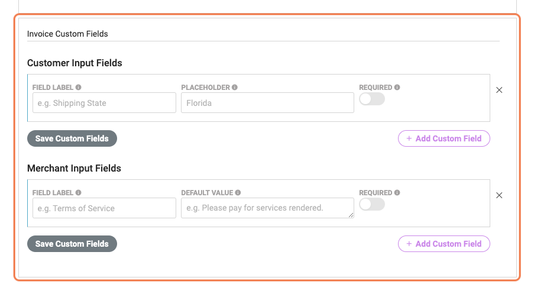Click info icon beside merchant REQUIRED label

397,192
